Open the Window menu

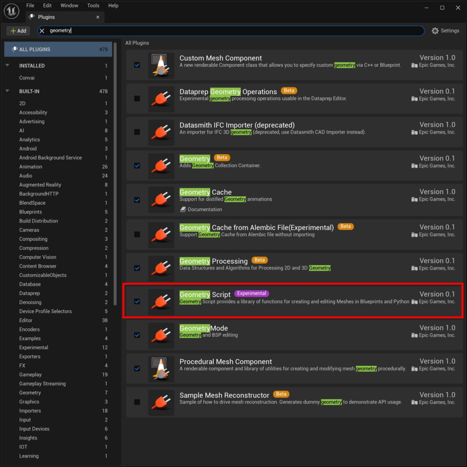pyautogui.click(x=69, y=5)
